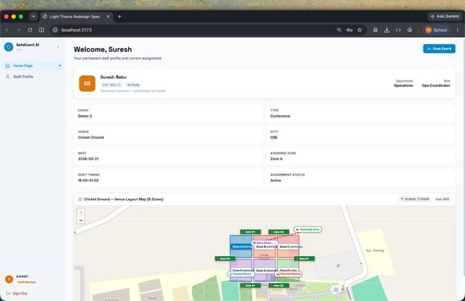
Task: Click the Ops Coordinator role text
Action: click(436, 86)
